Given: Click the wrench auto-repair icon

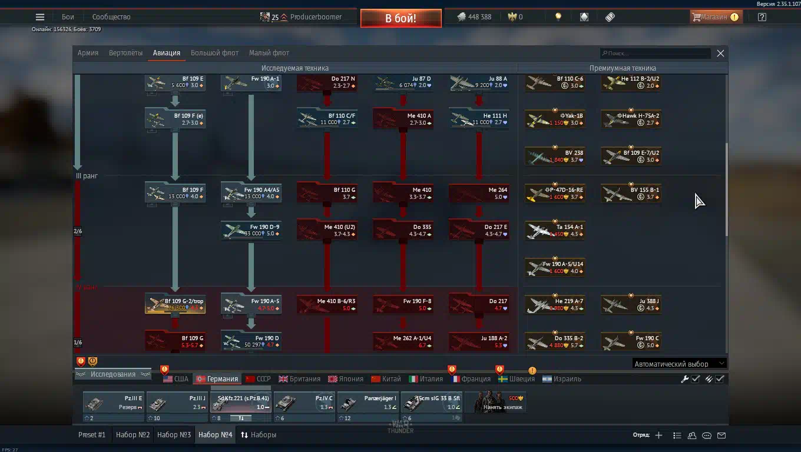Looking at the screenshot, I should coord(685,379).
